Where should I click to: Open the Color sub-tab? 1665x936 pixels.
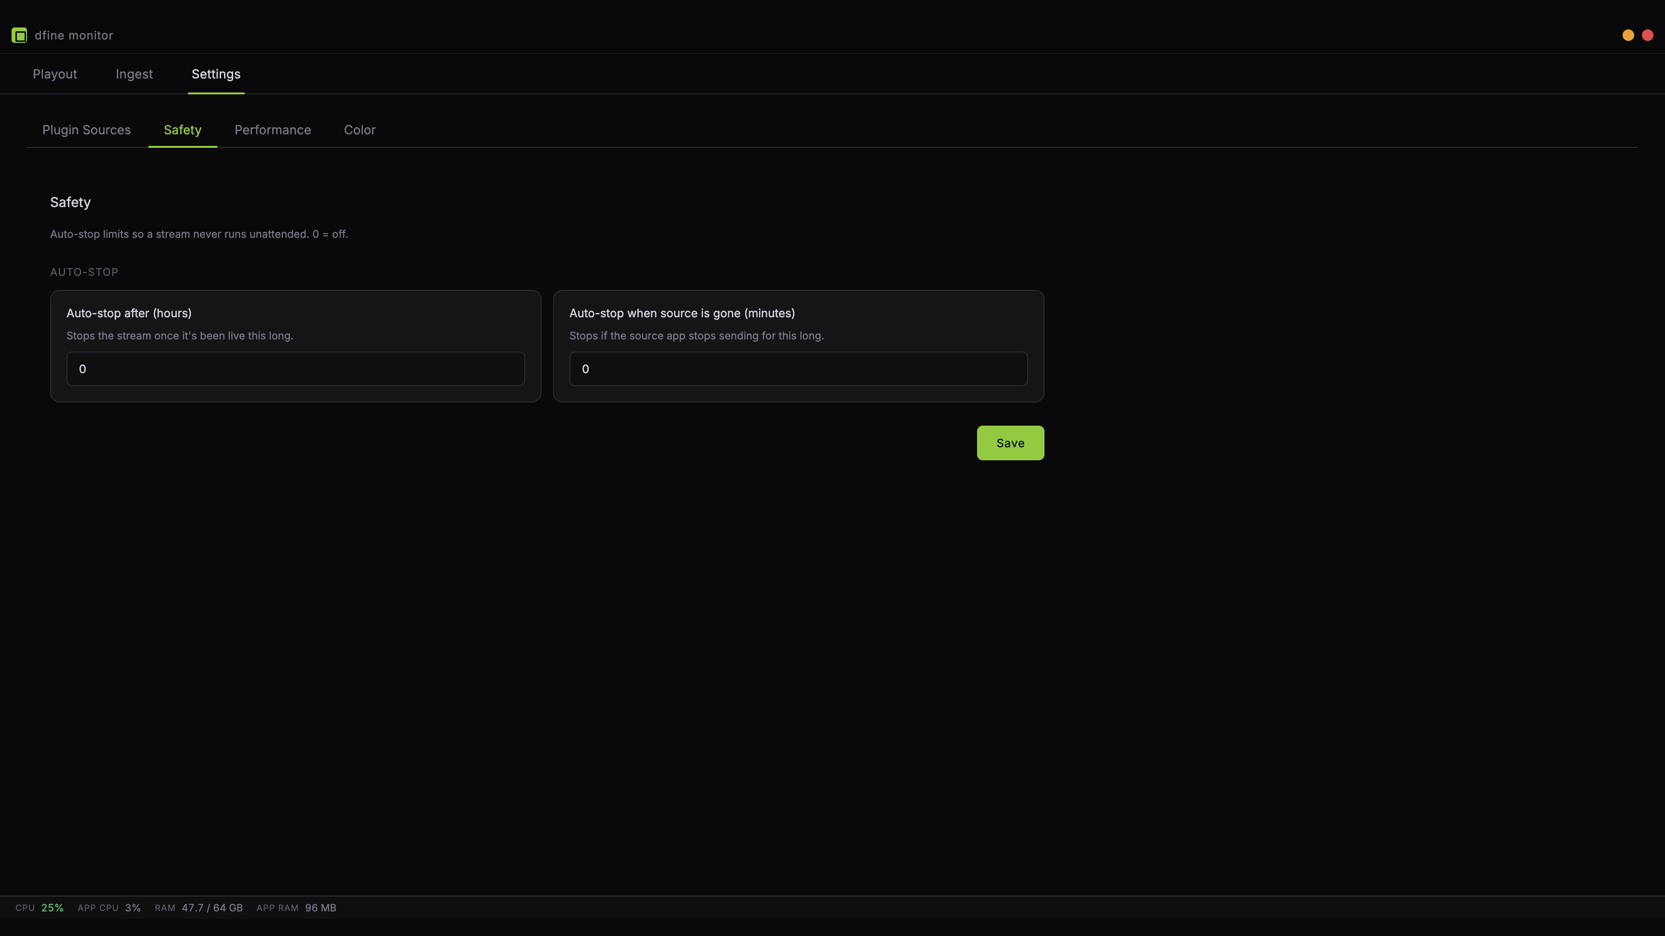coord(359,130)
